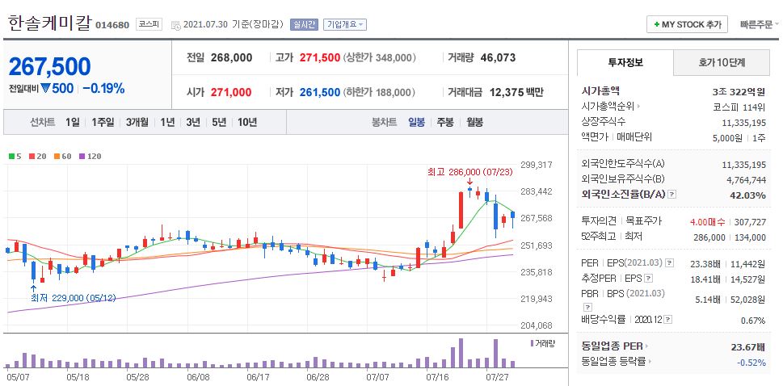The width and height of the screenshot is (783, 386).
Task: Click the 저가 value 261,500
Action: coord(320,92)
